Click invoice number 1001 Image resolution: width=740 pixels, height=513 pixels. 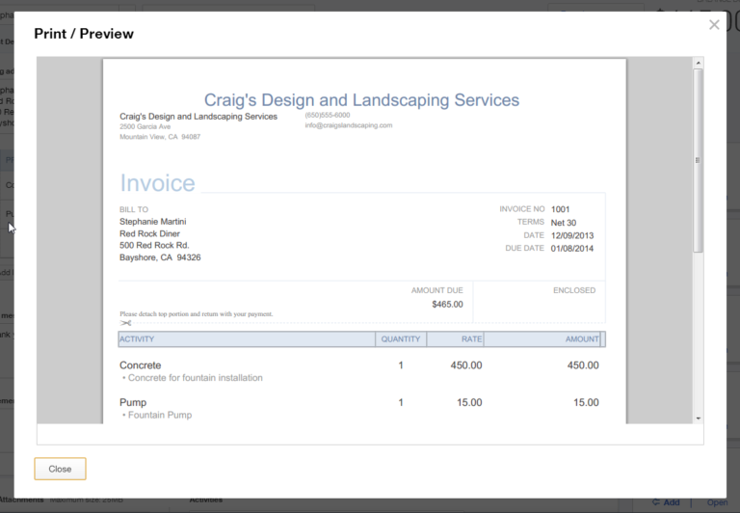point(560,209)
